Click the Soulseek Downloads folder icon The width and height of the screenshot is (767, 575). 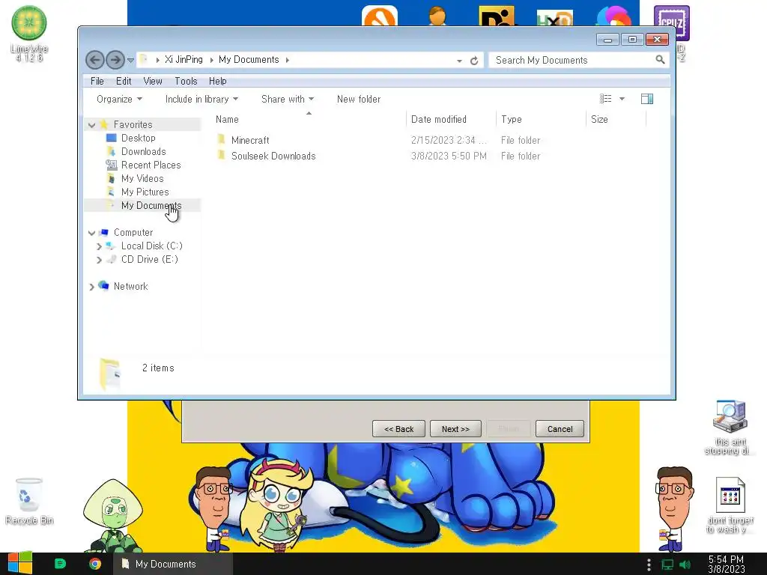pos(221,156)
